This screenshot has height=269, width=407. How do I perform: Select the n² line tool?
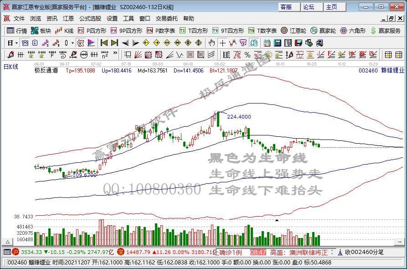[x=105, y=55]
